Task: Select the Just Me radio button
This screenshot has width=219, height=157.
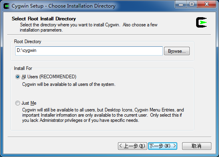Action: (18, 103)
